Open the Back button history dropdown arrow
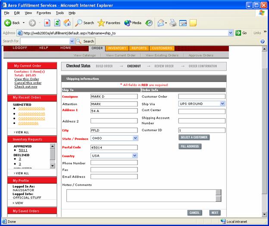Screen dimensions: 269x226 tap(24, 23)
